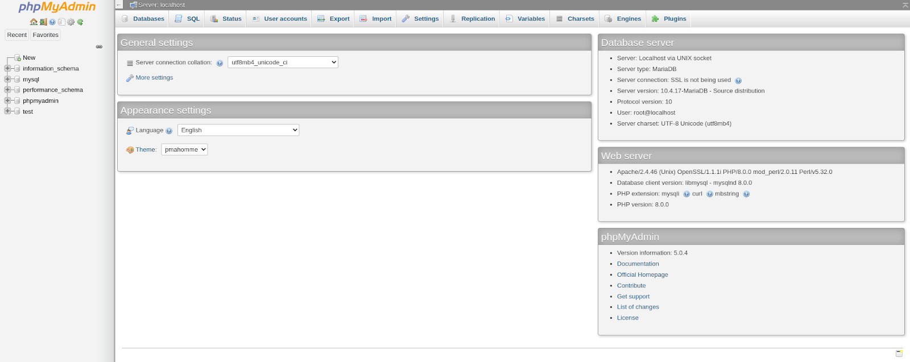The image size is (910, 362).
Task: Click the Recent button in sidebar
Action: (x=17, y=35)
